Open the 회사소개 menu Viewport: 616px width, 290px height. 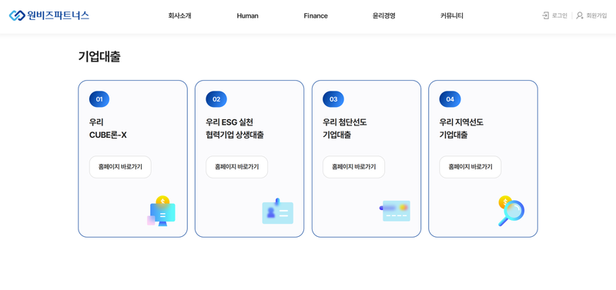(x=179, y=15)
